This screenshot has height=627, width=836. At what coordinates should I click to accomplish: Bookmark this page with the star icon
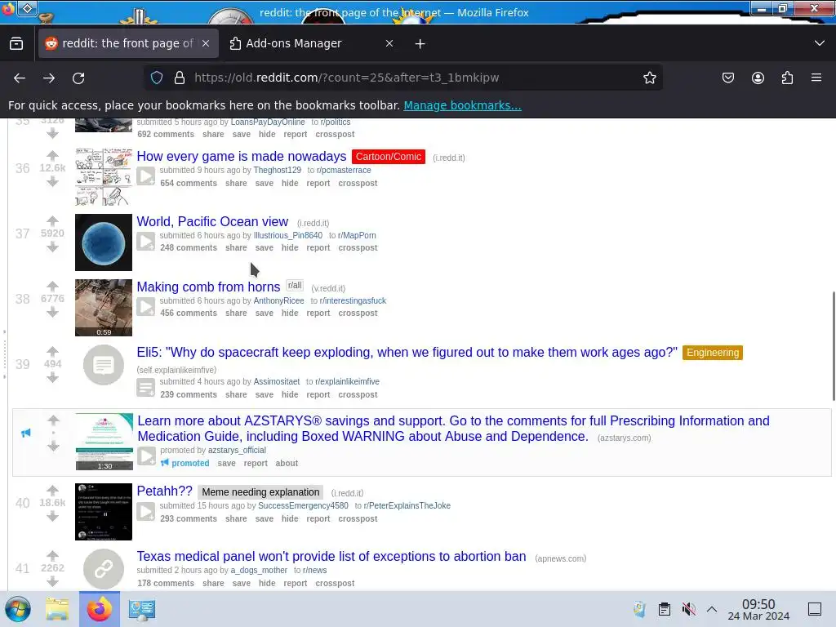[x=649, y=78]
